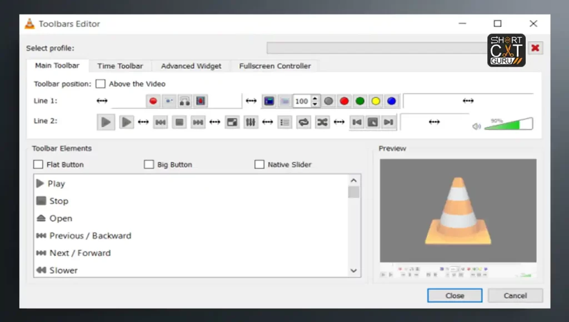569x322 pixels.
Task: Pick the "Next / Forward" list row
Action: (x=191, y=253)
